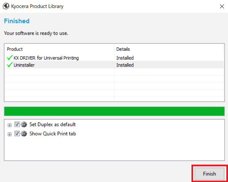Click Installed status for Uninstaller
The image size is (228, 182).
tap(125, 65)
